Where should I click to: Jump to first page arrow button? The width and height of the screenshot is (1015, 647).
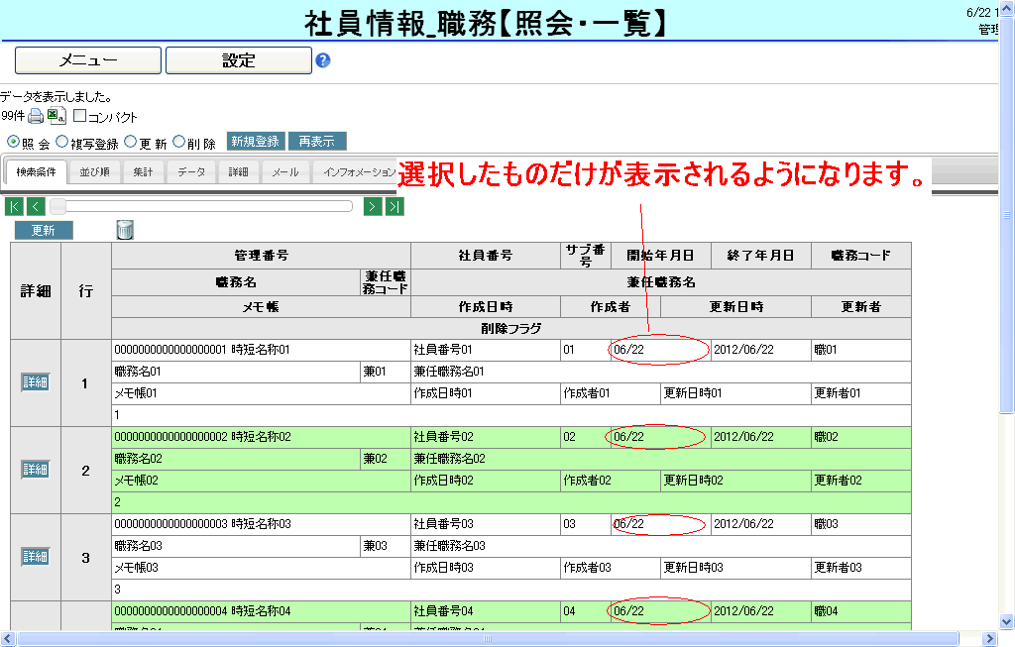click(14, 206)
